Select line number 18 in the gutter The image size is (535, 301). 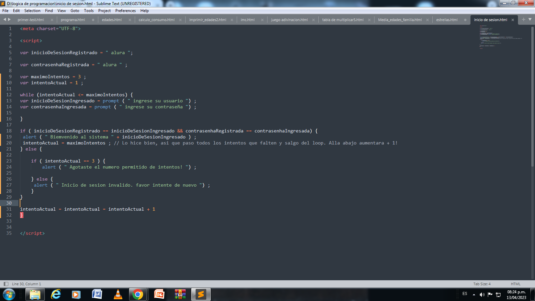9,131
